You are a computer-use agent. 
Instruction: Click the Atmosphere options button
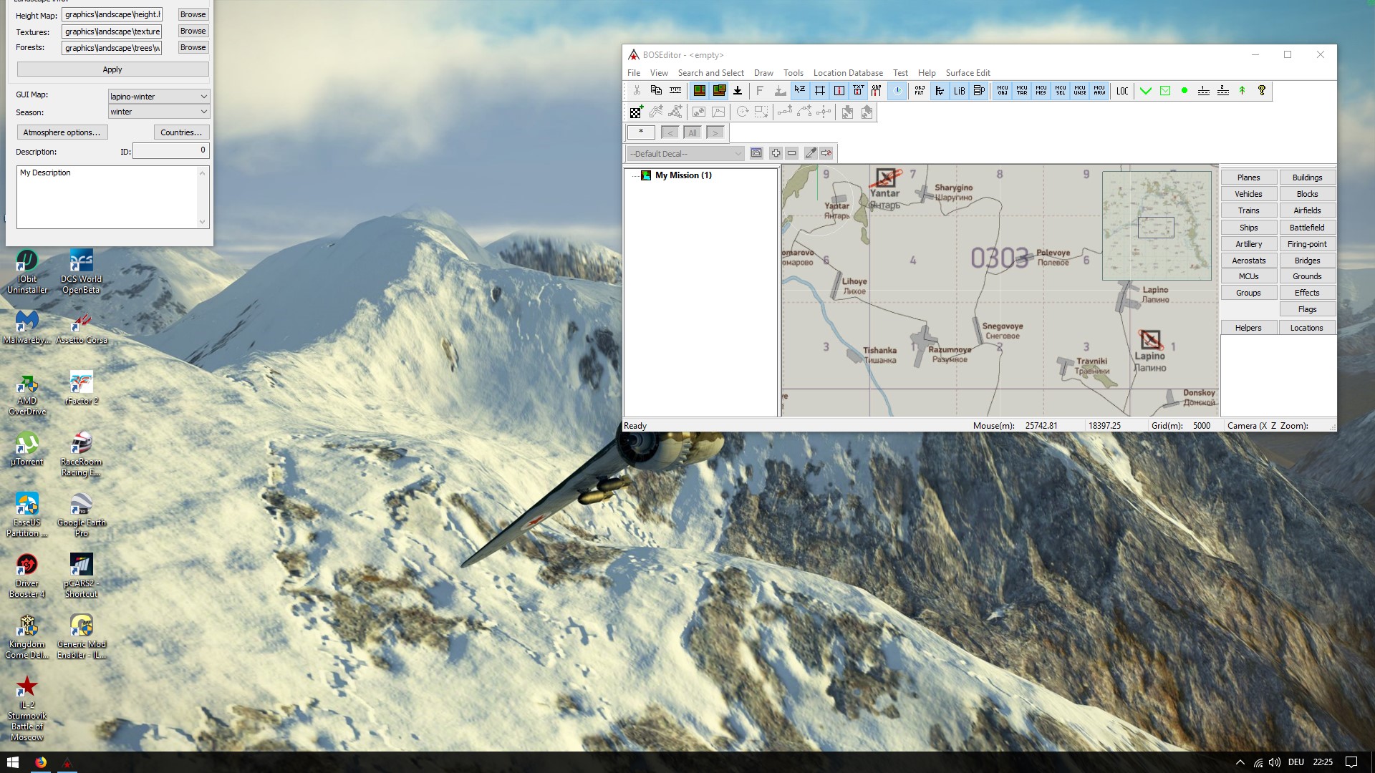(x=62, y=132)
